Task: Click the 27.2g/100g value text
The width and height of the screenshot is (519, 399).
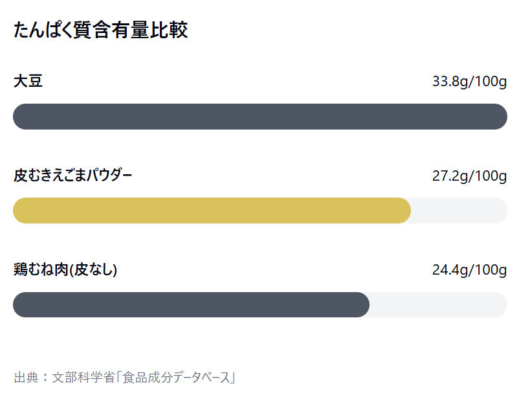Action: (469, 176)
